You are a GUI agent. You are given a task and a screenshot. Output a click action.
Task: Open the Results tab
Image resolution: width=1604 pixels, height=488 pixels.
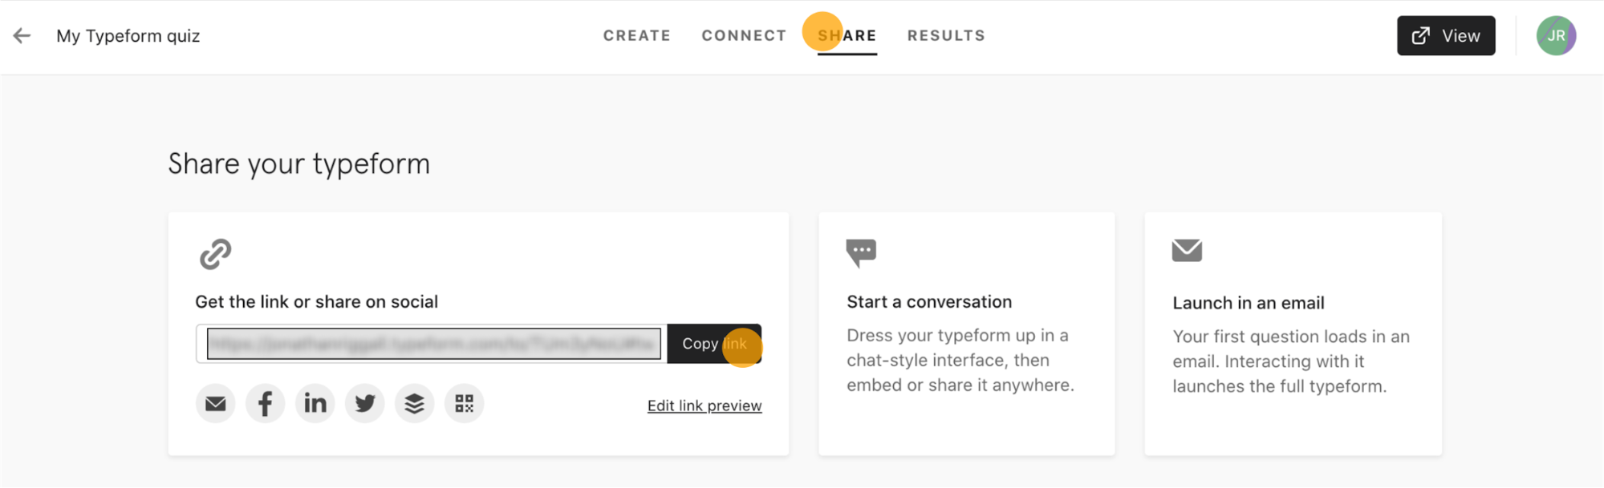946,35
